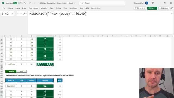
Task: Toggle the AutoSave switch
Action: tap(16, 3)
